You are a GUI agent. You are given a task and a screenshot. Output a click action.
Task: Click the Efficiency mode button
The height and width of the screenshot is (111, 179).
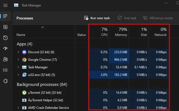coord(158,18)
